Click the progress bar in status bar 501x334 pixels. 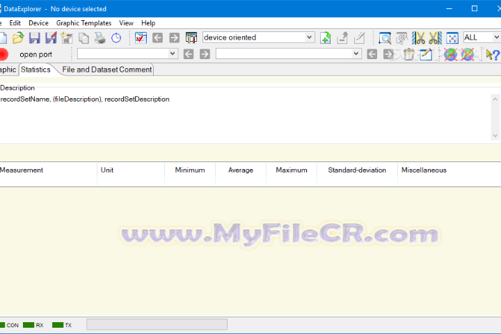pyautogui.click(x=157, y=324)
